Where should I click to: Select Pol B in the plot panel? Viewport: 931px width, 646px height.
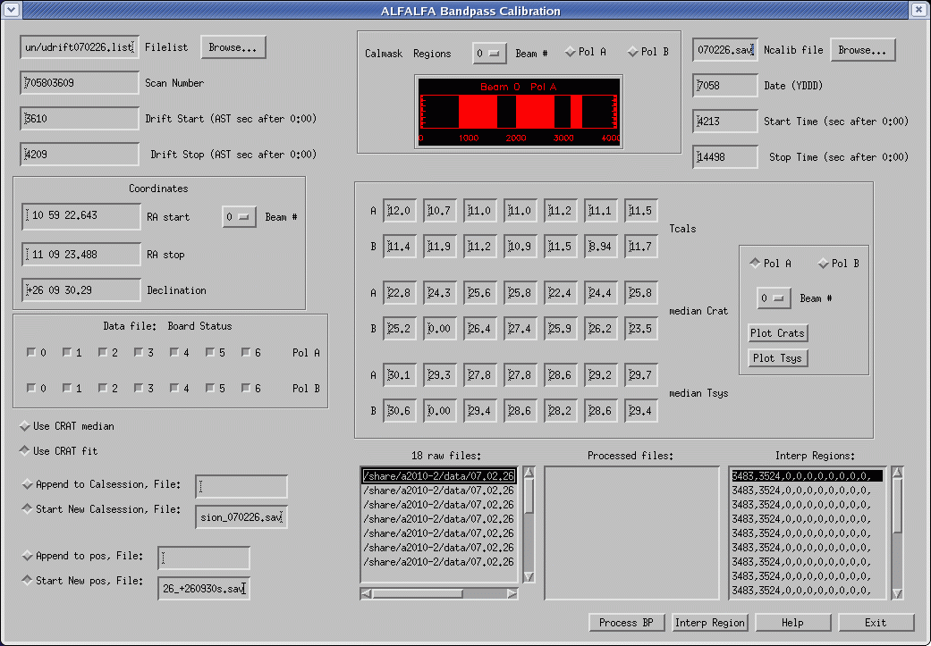(x=823, y=264)
